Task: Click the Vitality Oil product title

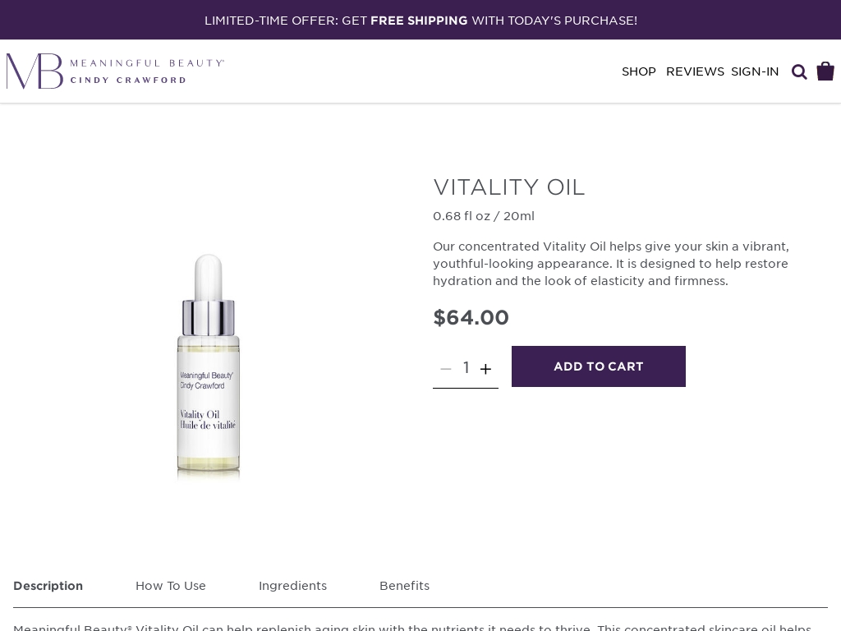Action: pos(509,187)
